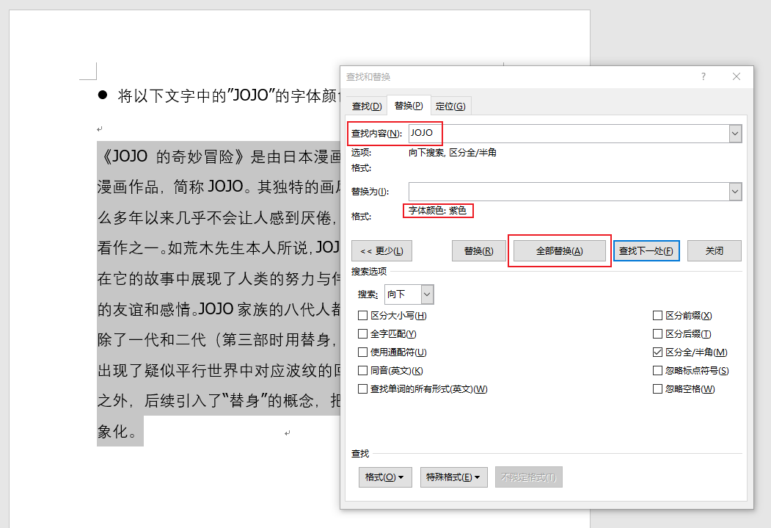Screen dimensions: 771x528
Task: Expand the 查找内容 history dropdown
Action: [x=735, y=134]
